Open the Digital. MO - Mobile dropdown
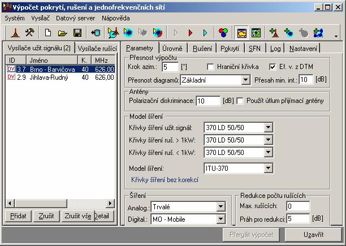 coord(220,219)
